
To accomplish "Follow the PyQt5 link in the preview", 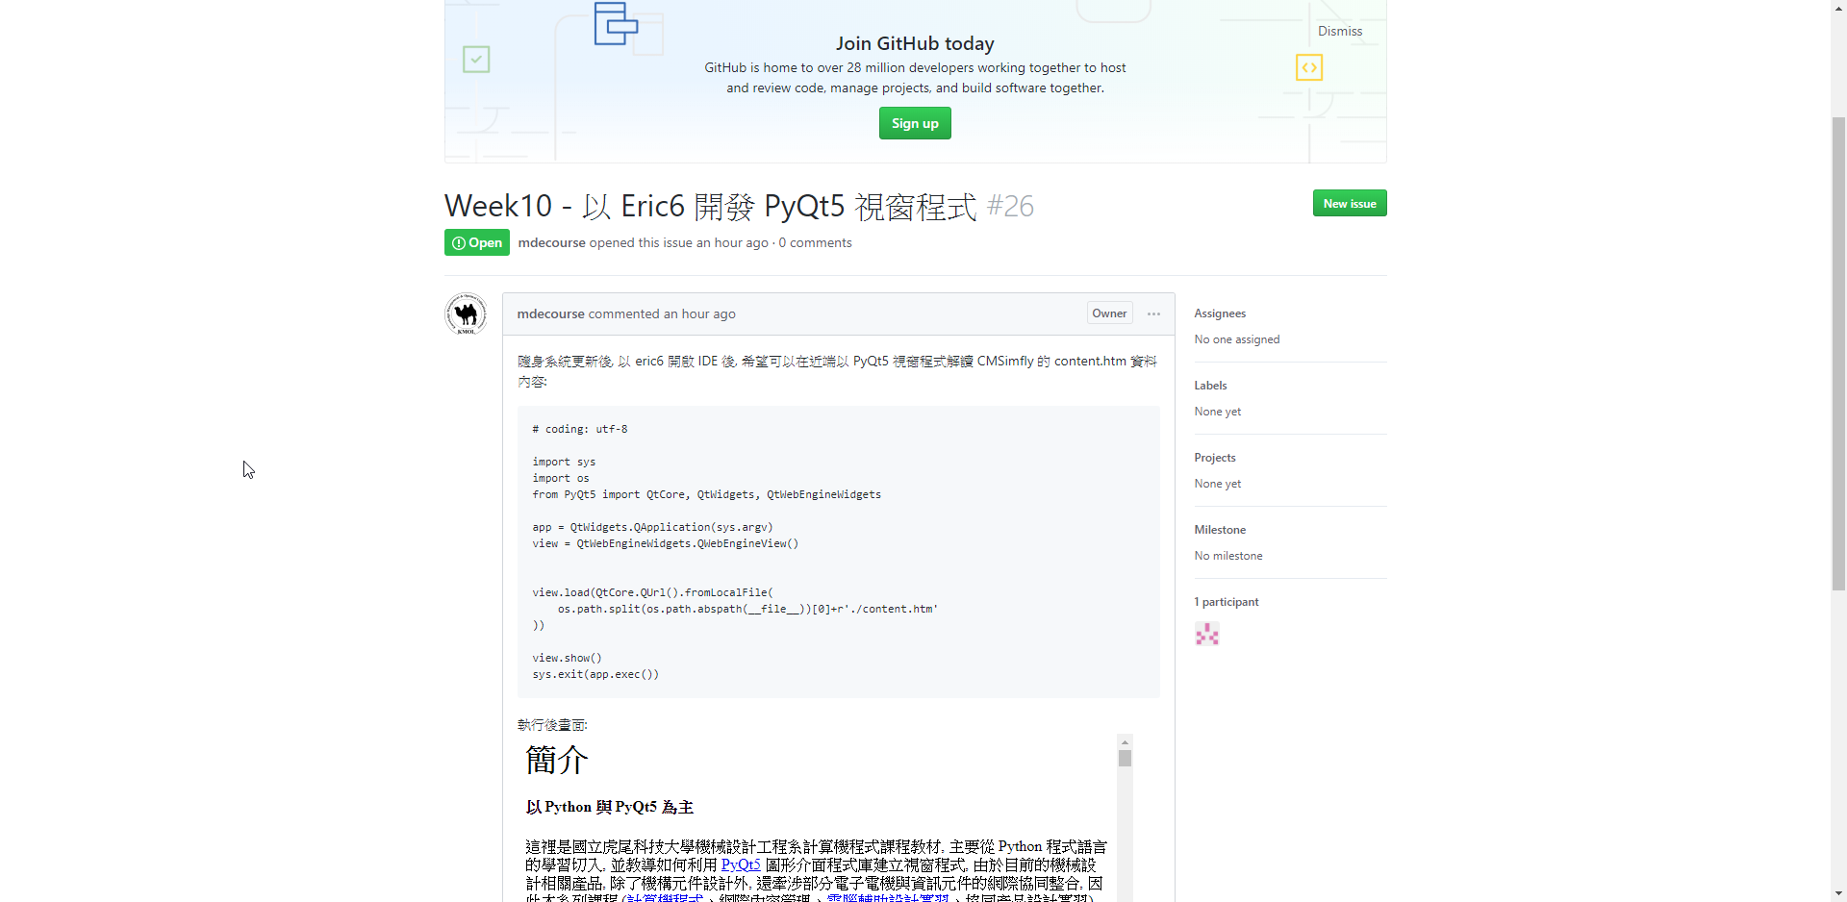I will pyautogui.click(x=741, y=864).
